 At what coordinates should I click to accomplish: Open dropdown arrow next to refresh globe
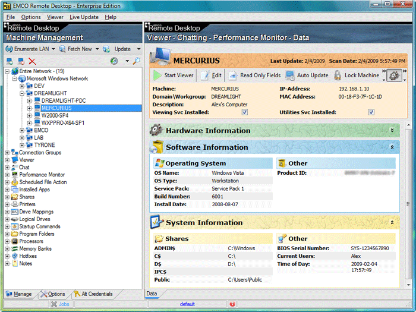[127, 61]
